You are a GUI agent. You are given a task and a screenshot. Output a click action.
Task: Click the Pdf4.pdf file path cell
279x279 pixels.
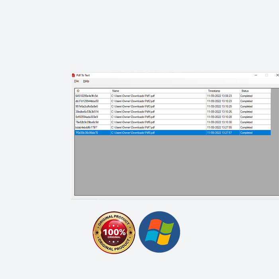pos(158,112)
